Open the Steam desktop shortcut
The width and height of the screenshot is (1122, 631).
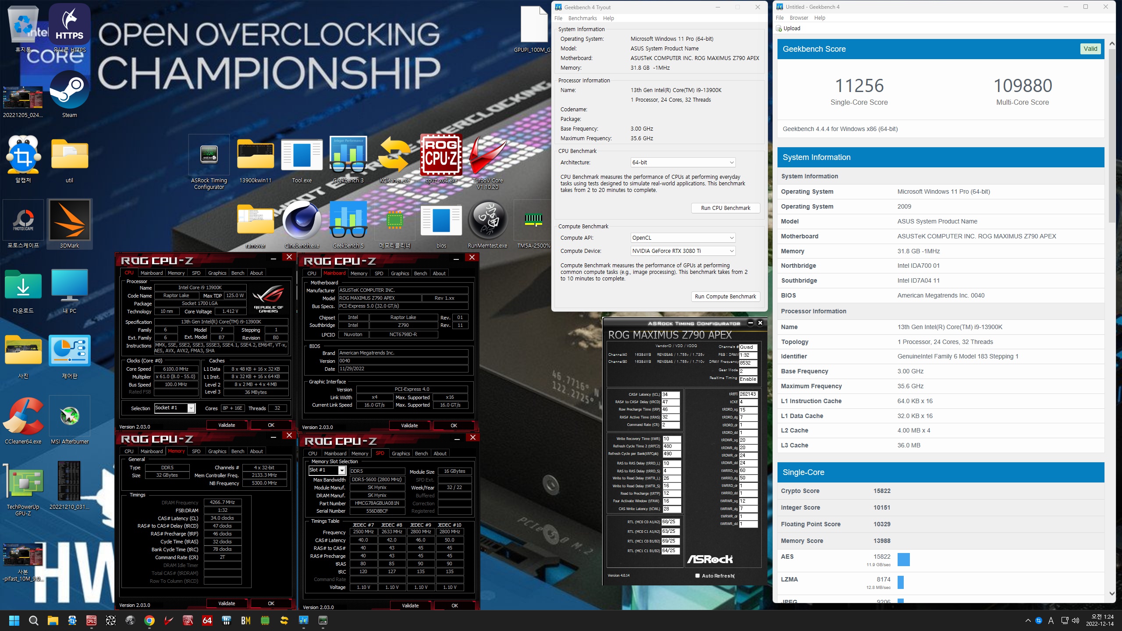(70, 94)
